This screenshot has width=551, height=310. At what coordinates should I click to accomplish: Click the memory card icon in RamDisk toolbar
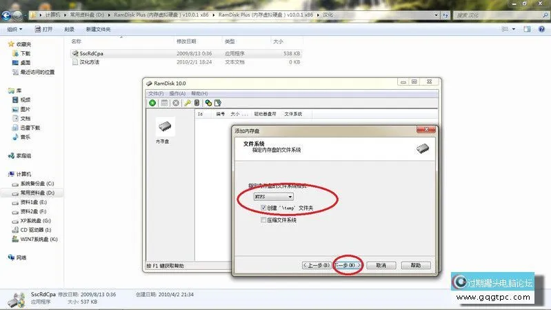[x=197, y=103]
